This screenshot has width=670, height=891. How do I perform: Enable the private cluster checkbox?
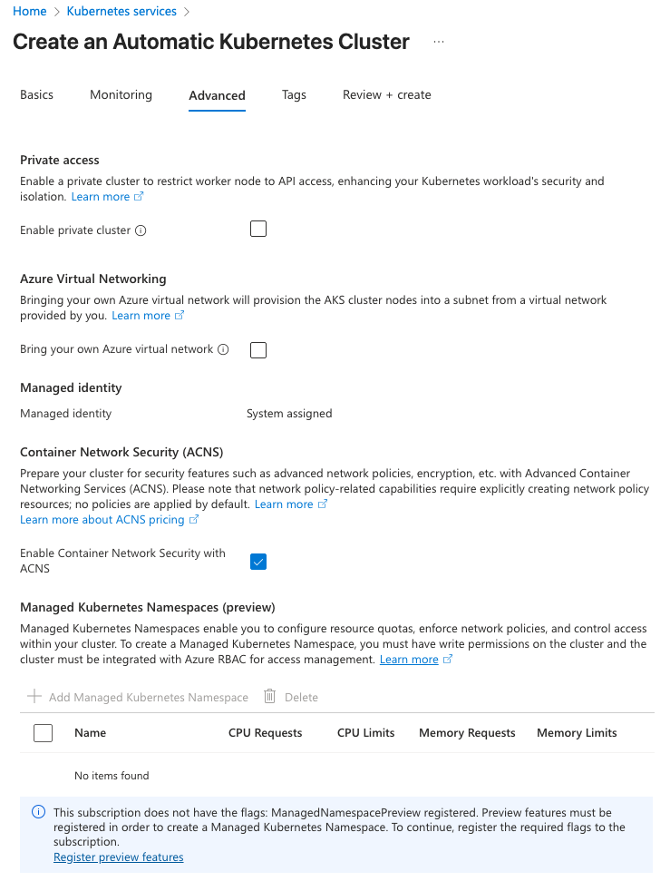click(258, 229)
